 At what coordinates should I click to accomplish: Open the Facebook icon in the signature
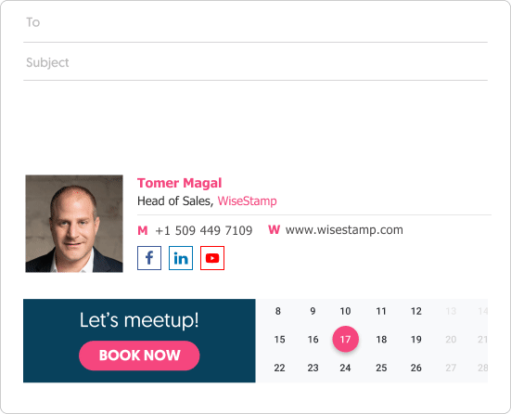[x=149, y=258]
